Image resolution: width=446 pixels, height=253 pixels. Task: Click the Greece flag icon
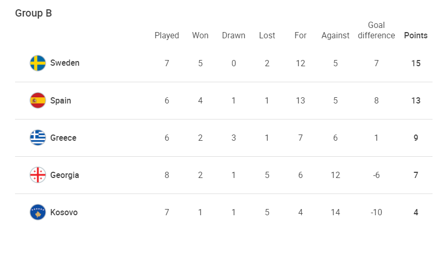[38, 138]
